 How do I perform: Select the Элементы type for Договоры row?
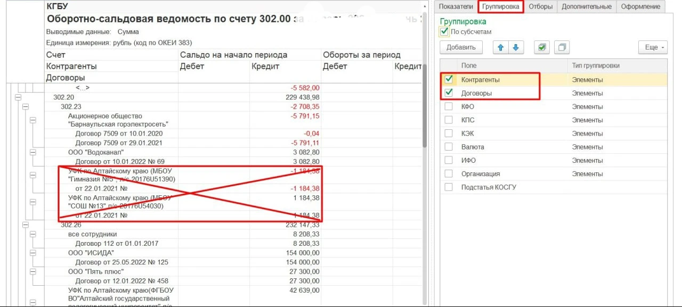pos(587,93)
